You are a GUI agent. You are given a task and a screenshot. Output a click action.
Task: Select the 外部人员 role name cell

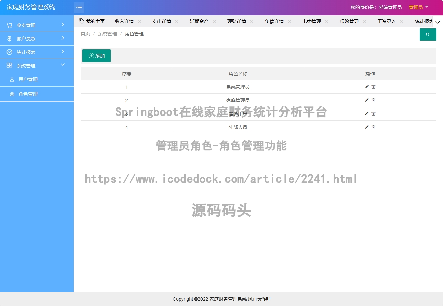coord(238,127)
